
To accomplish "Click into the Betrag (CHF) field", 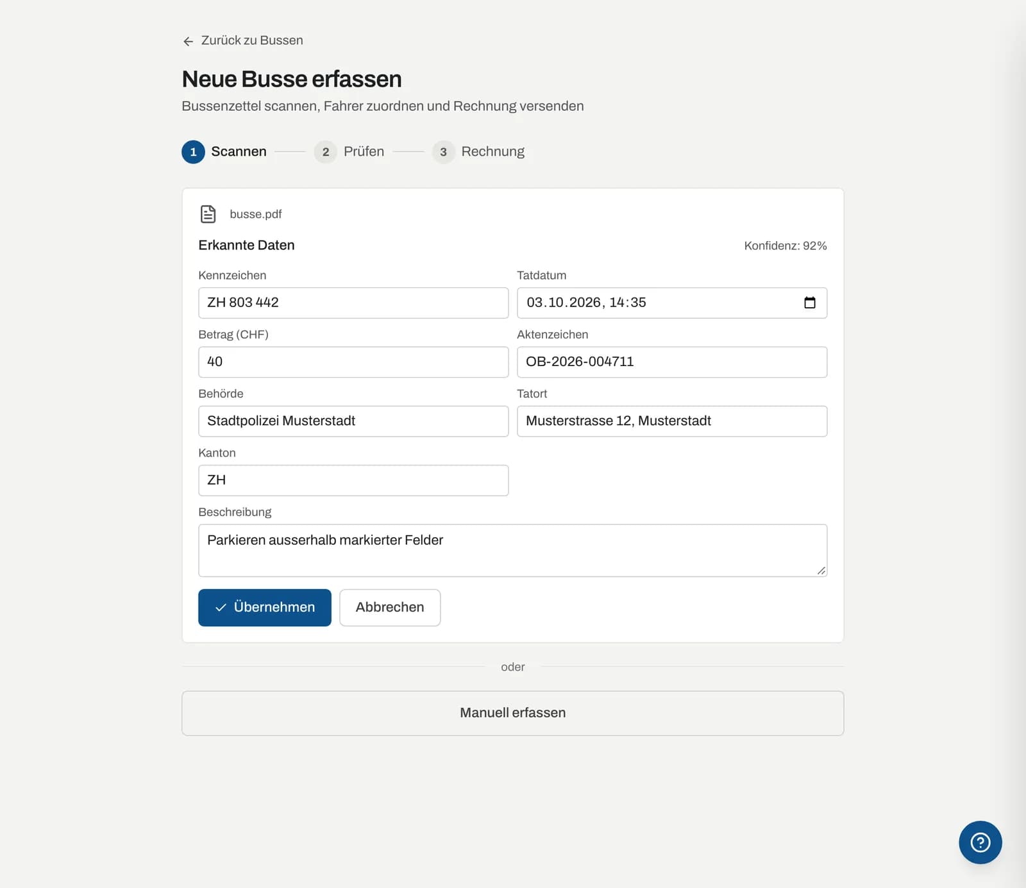I will pyautogui.click(x=353, y=362).
